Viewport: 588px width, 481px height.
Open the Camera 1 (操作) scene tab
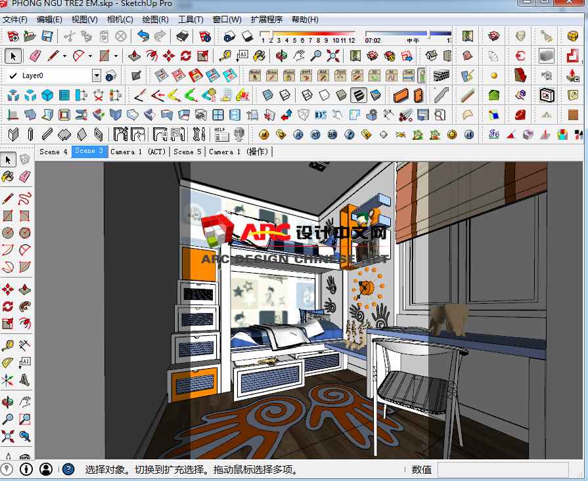[x=239, y=152]
